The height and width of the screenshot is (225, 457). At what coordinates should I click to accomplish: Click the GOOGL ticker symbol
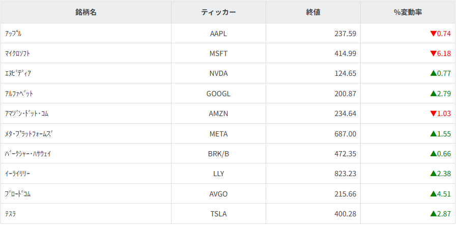click(218, 94)
